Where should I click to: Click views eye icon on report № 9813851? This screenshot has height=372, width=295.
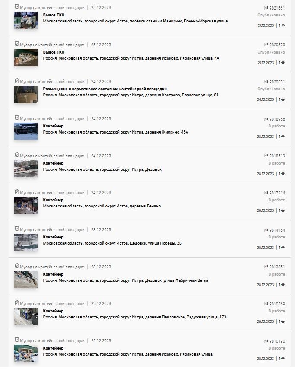click(x=283, y=285)
